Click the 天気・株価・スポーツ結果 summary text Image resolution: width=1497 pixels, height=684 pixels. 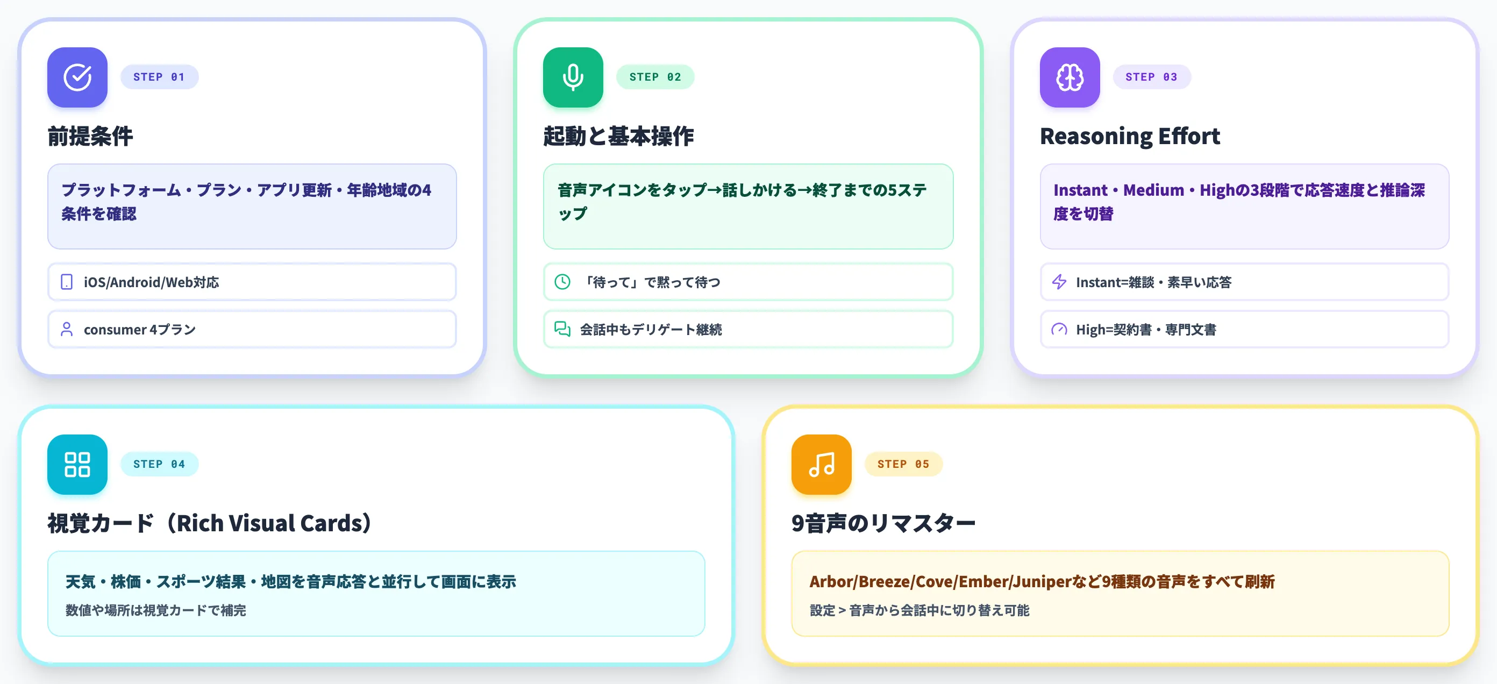(290, 582)
